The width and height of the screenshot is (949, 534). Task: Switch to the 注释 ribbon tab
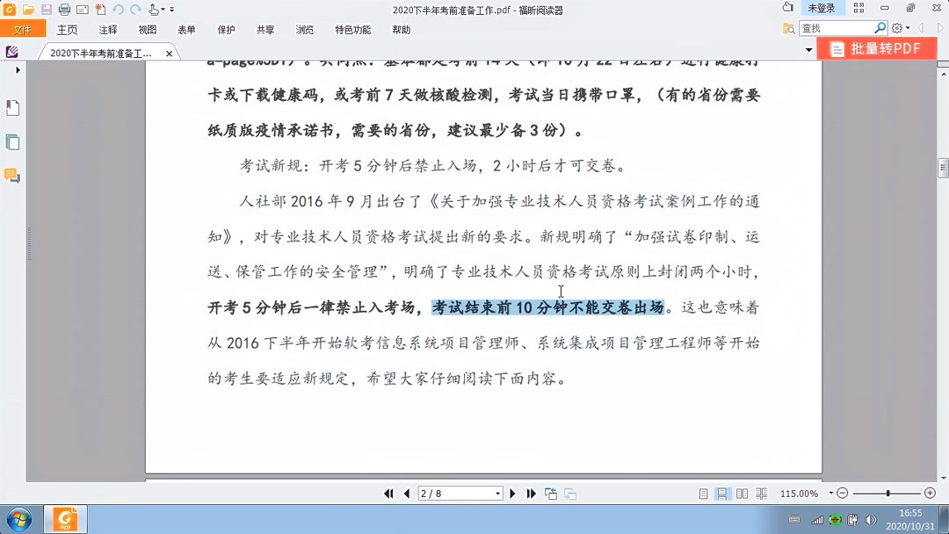[x=106, y=29]
